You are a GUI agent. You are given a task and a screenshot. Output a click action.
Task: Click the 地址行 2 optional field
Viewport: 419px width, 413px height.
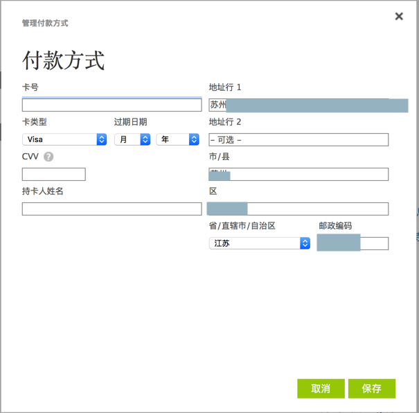(298, 139)
